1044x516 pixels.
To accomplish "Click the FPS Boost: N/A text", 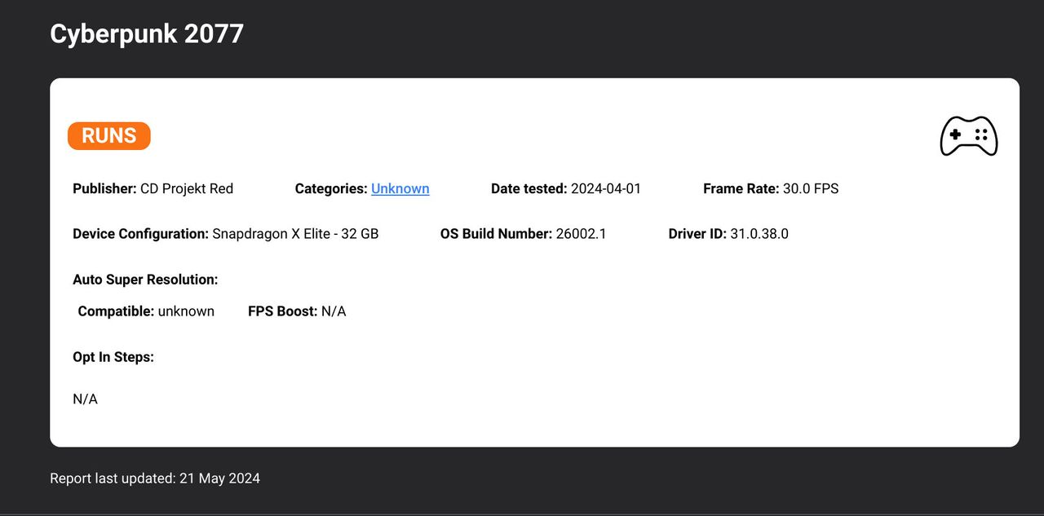I will click(297, 311).
